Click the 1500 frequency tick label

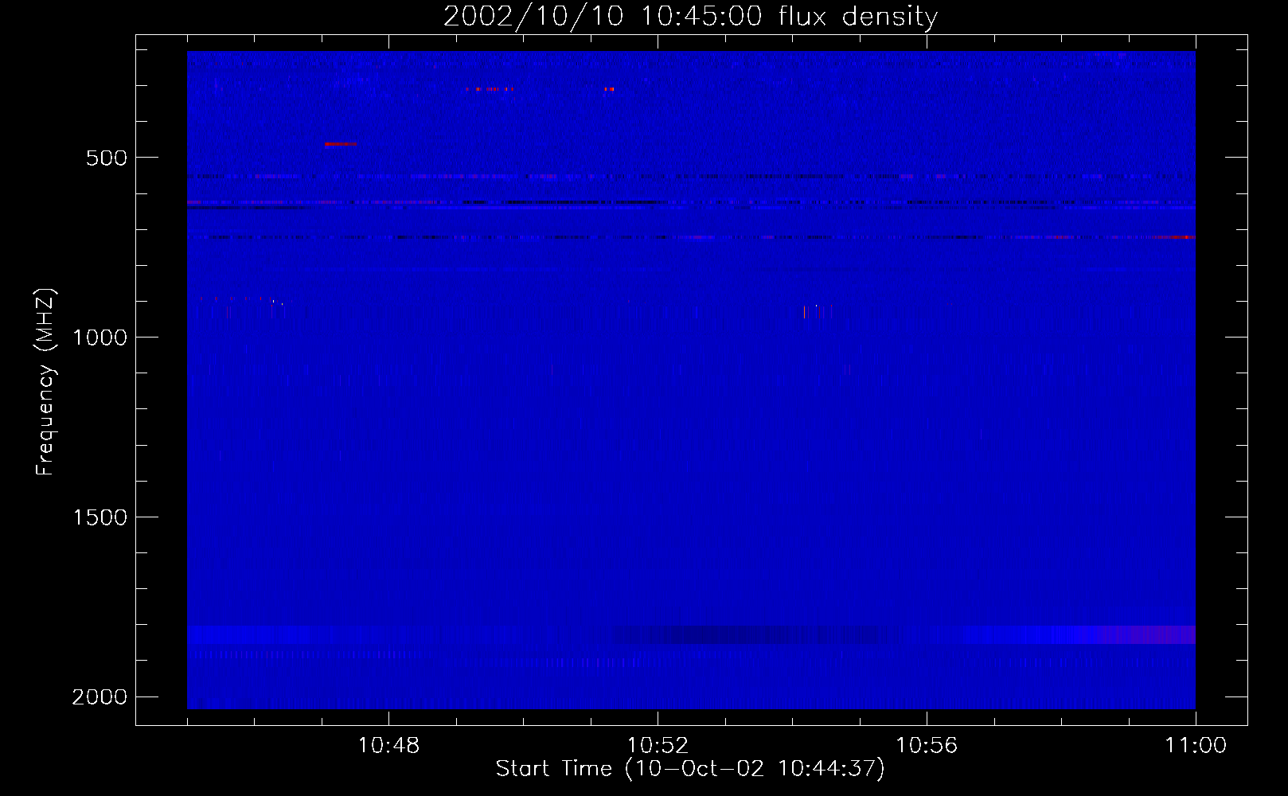(x=100, y=517)
